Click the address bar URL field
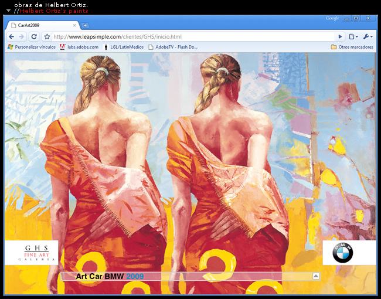This screenshot has height=299, width=381. click(x=193, y=36)
